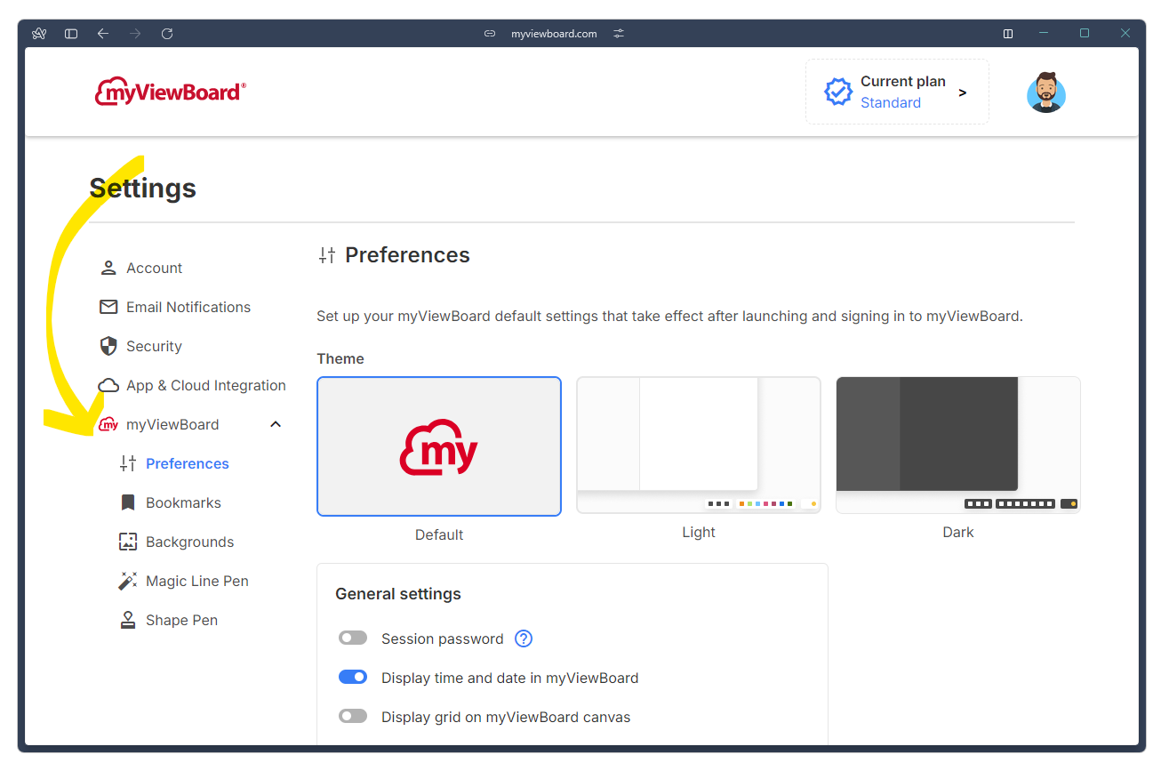Click the small myViewBoard cloud icon in sidebar
Screen dimensions: 1169x779
point(108,424)
